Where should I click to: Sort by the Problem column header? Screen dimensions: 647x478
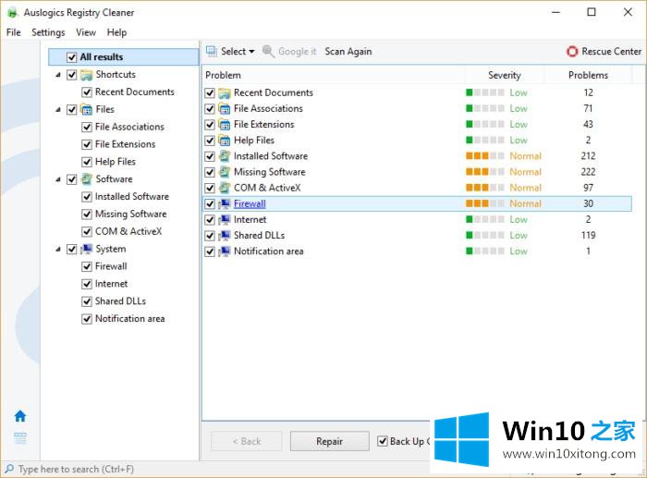(334, 75)
